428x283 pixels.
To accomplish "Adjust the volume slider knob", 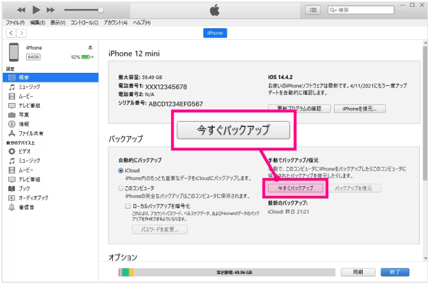I will 101,10.
